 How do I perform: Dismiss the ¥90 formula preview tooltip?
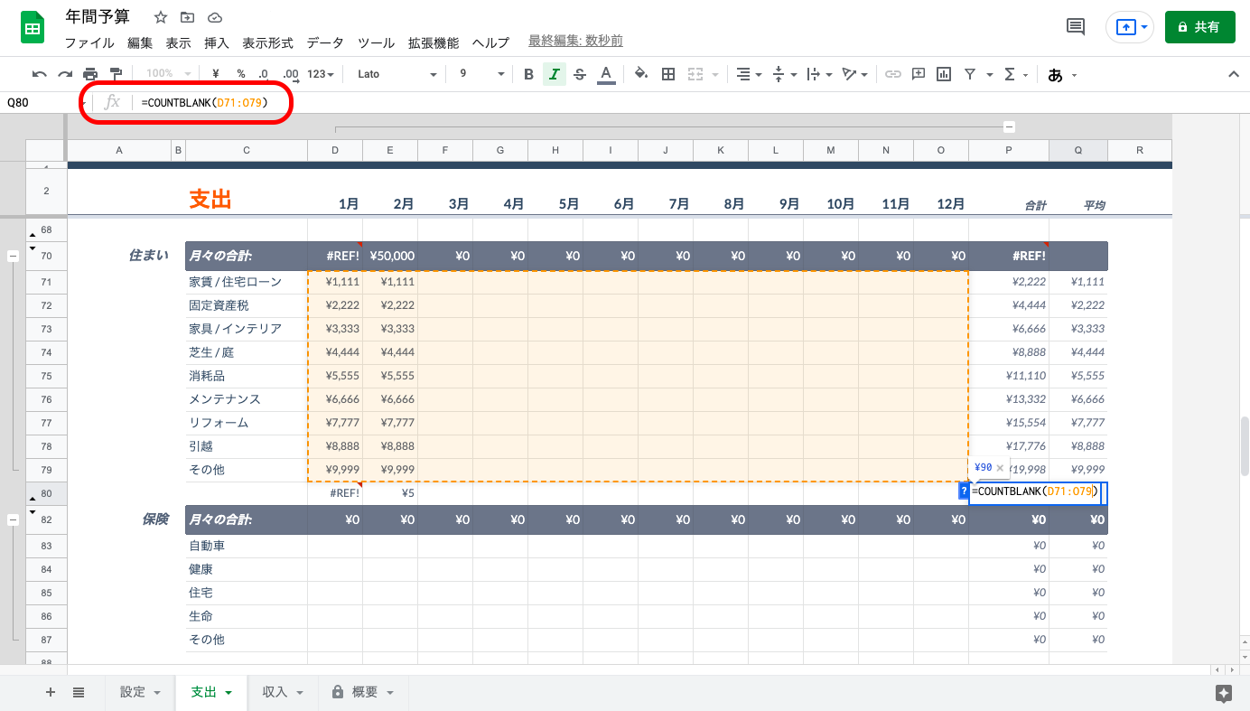[1000, 468]
